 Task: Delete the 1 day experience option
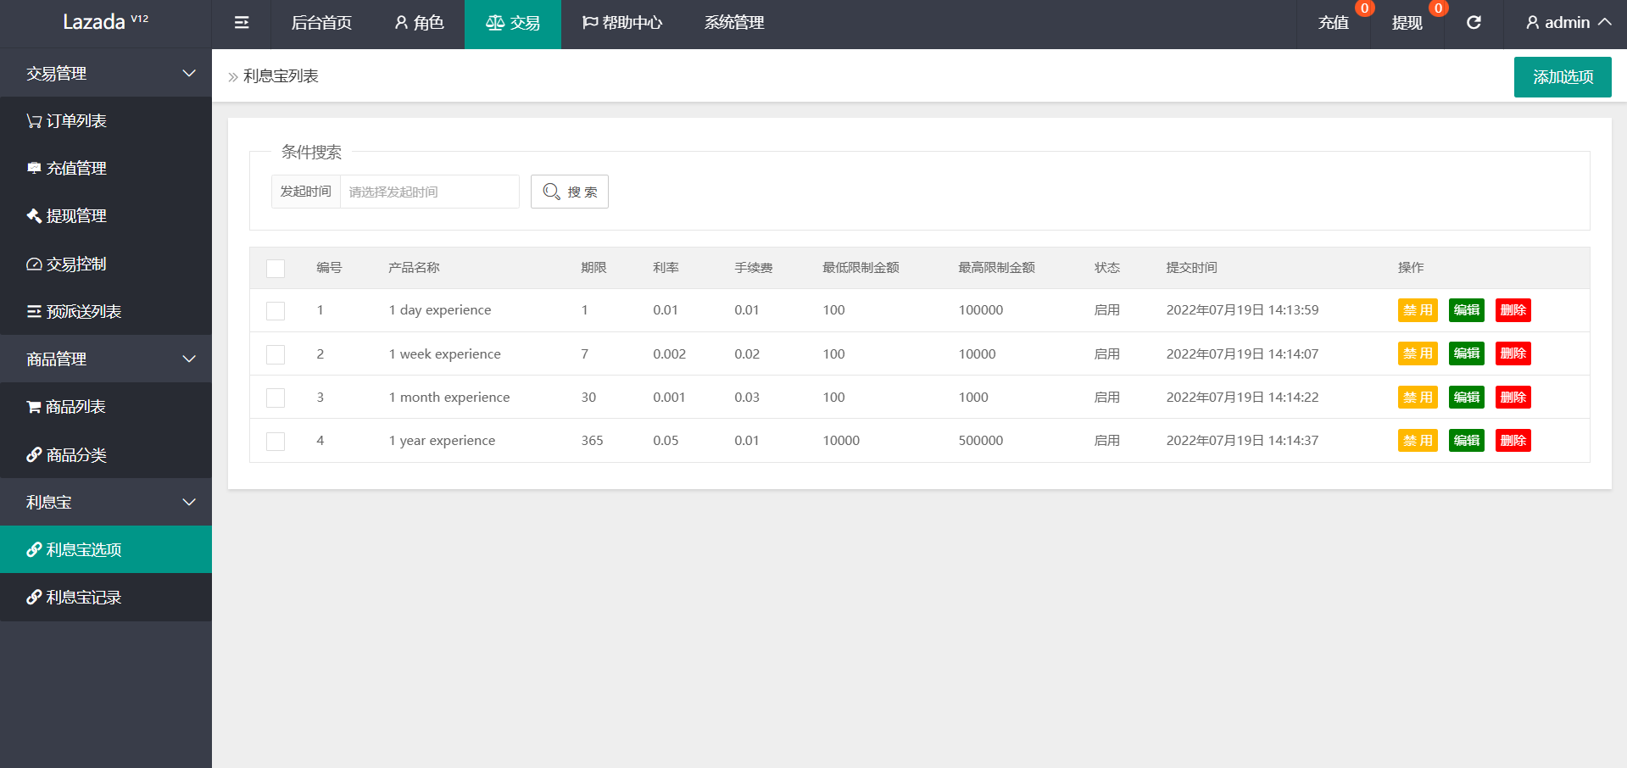[1513, 310]
